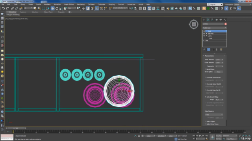Click the Redo arrow icon
This screenshot has width=252, height=141.
pyautogui.click(x=7, y=8)
